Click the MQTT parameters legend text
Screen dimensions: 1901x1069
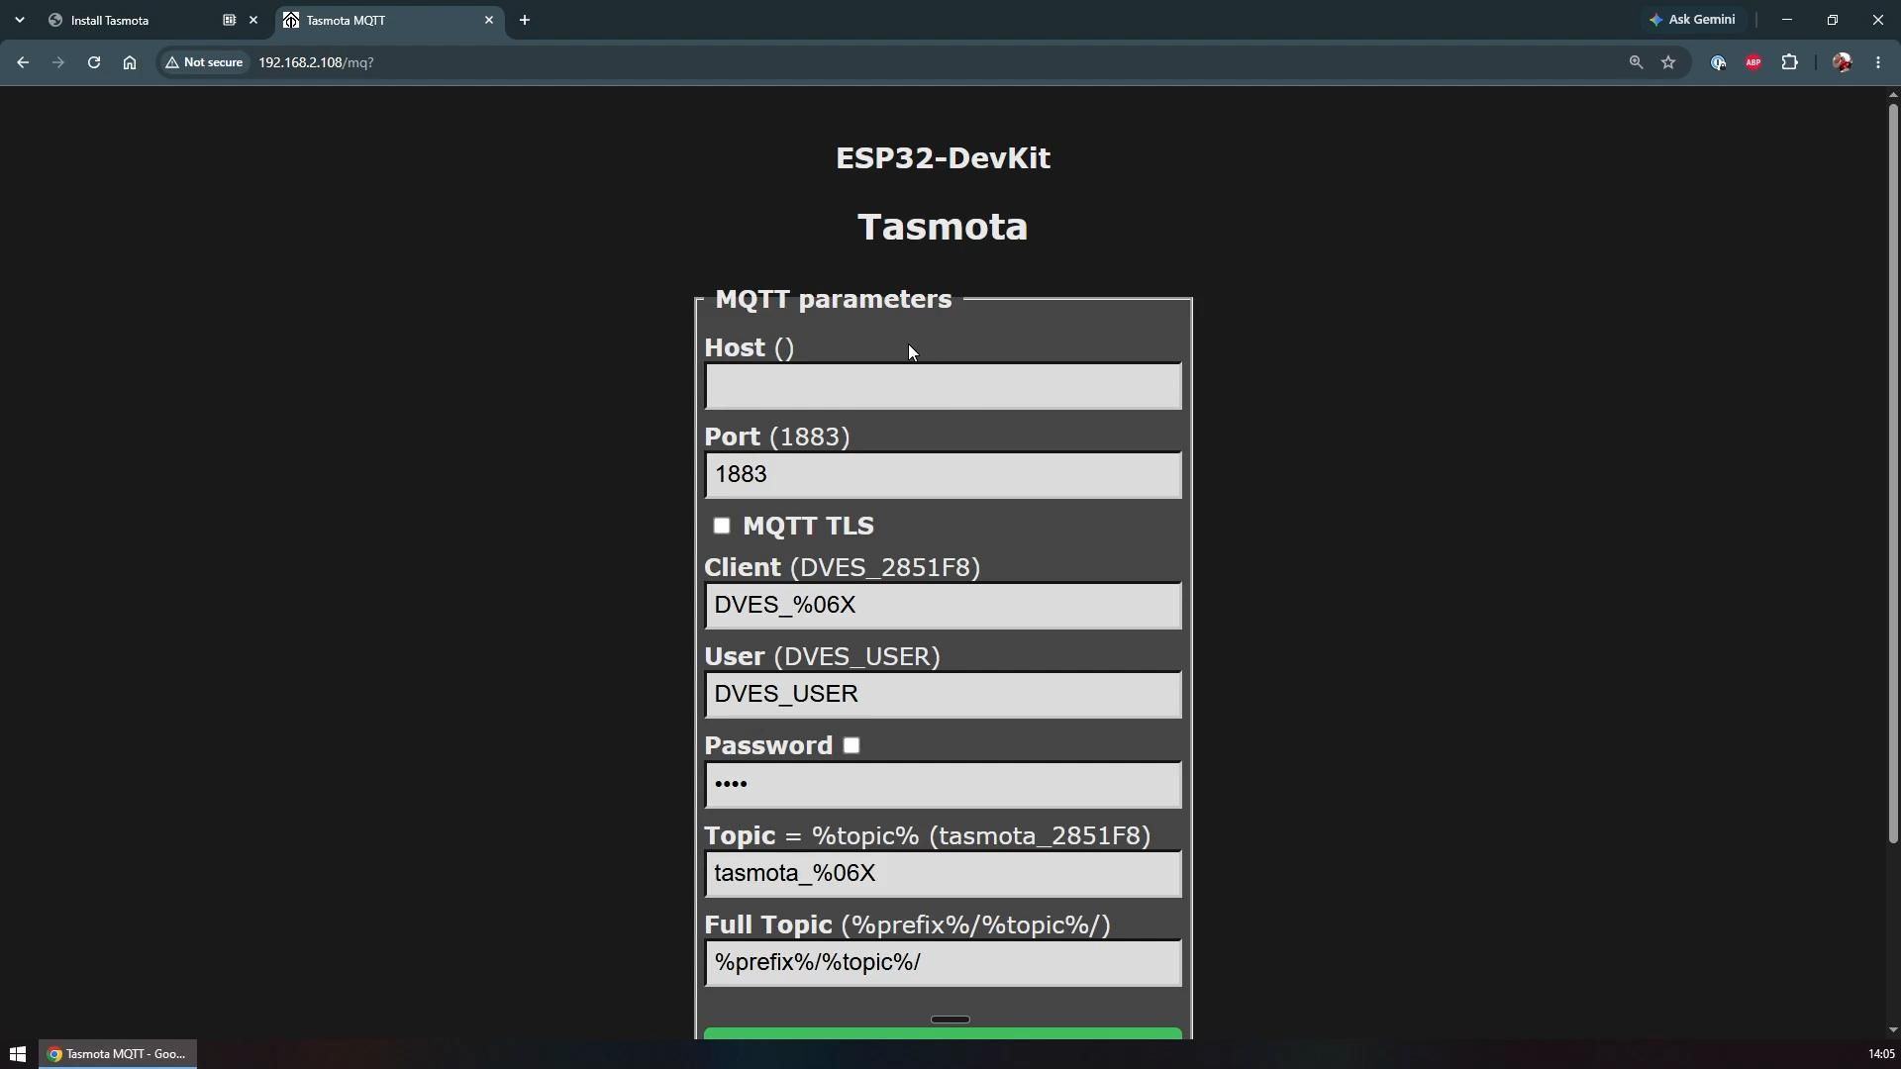click(x=833, y=299)
